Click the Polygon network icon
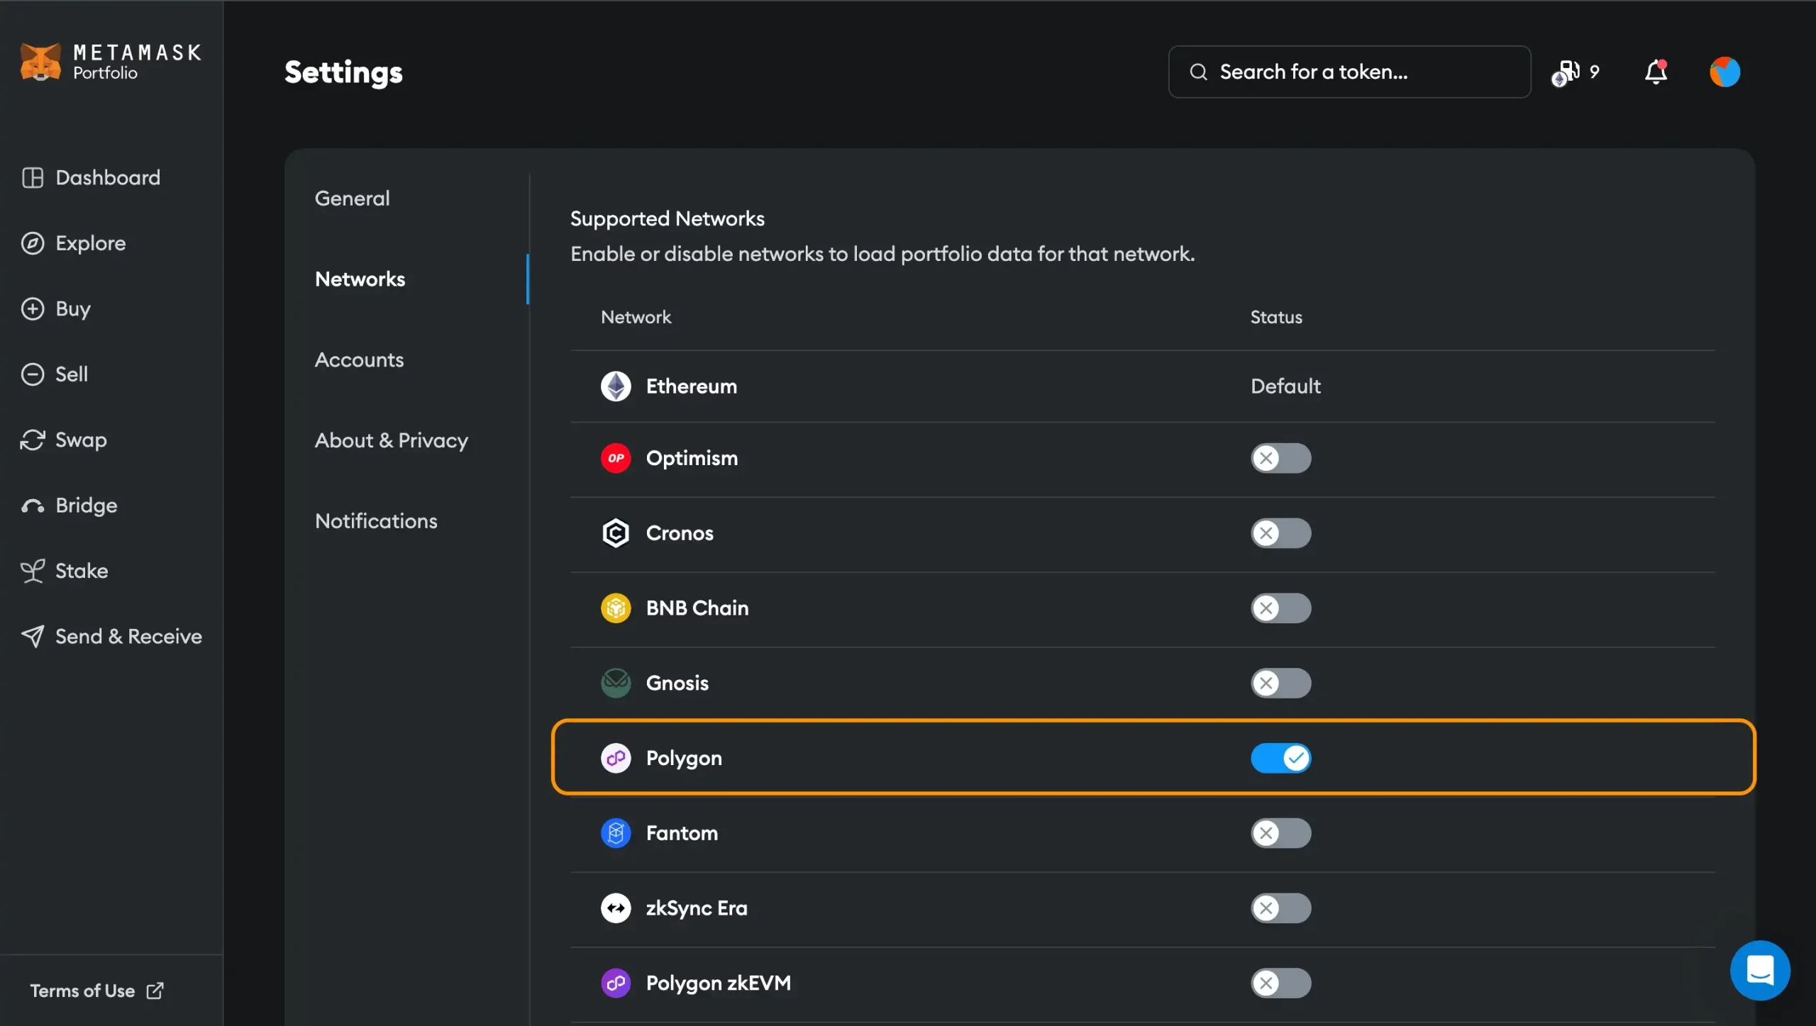 click(615, 758)
